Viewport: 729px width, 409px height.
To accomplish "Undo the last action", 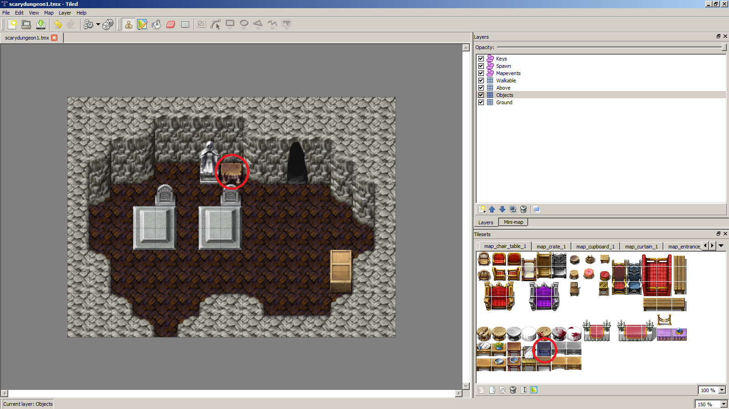I will [x=58, y=24].
